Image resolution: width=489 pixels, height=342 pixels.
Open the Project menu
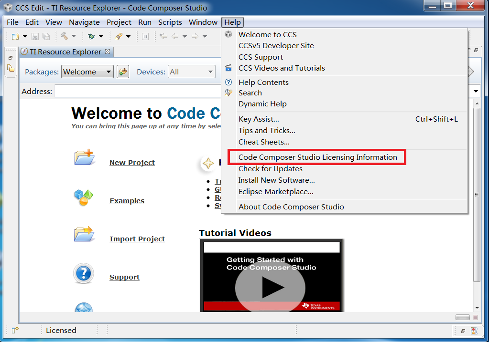click(119, 22)
